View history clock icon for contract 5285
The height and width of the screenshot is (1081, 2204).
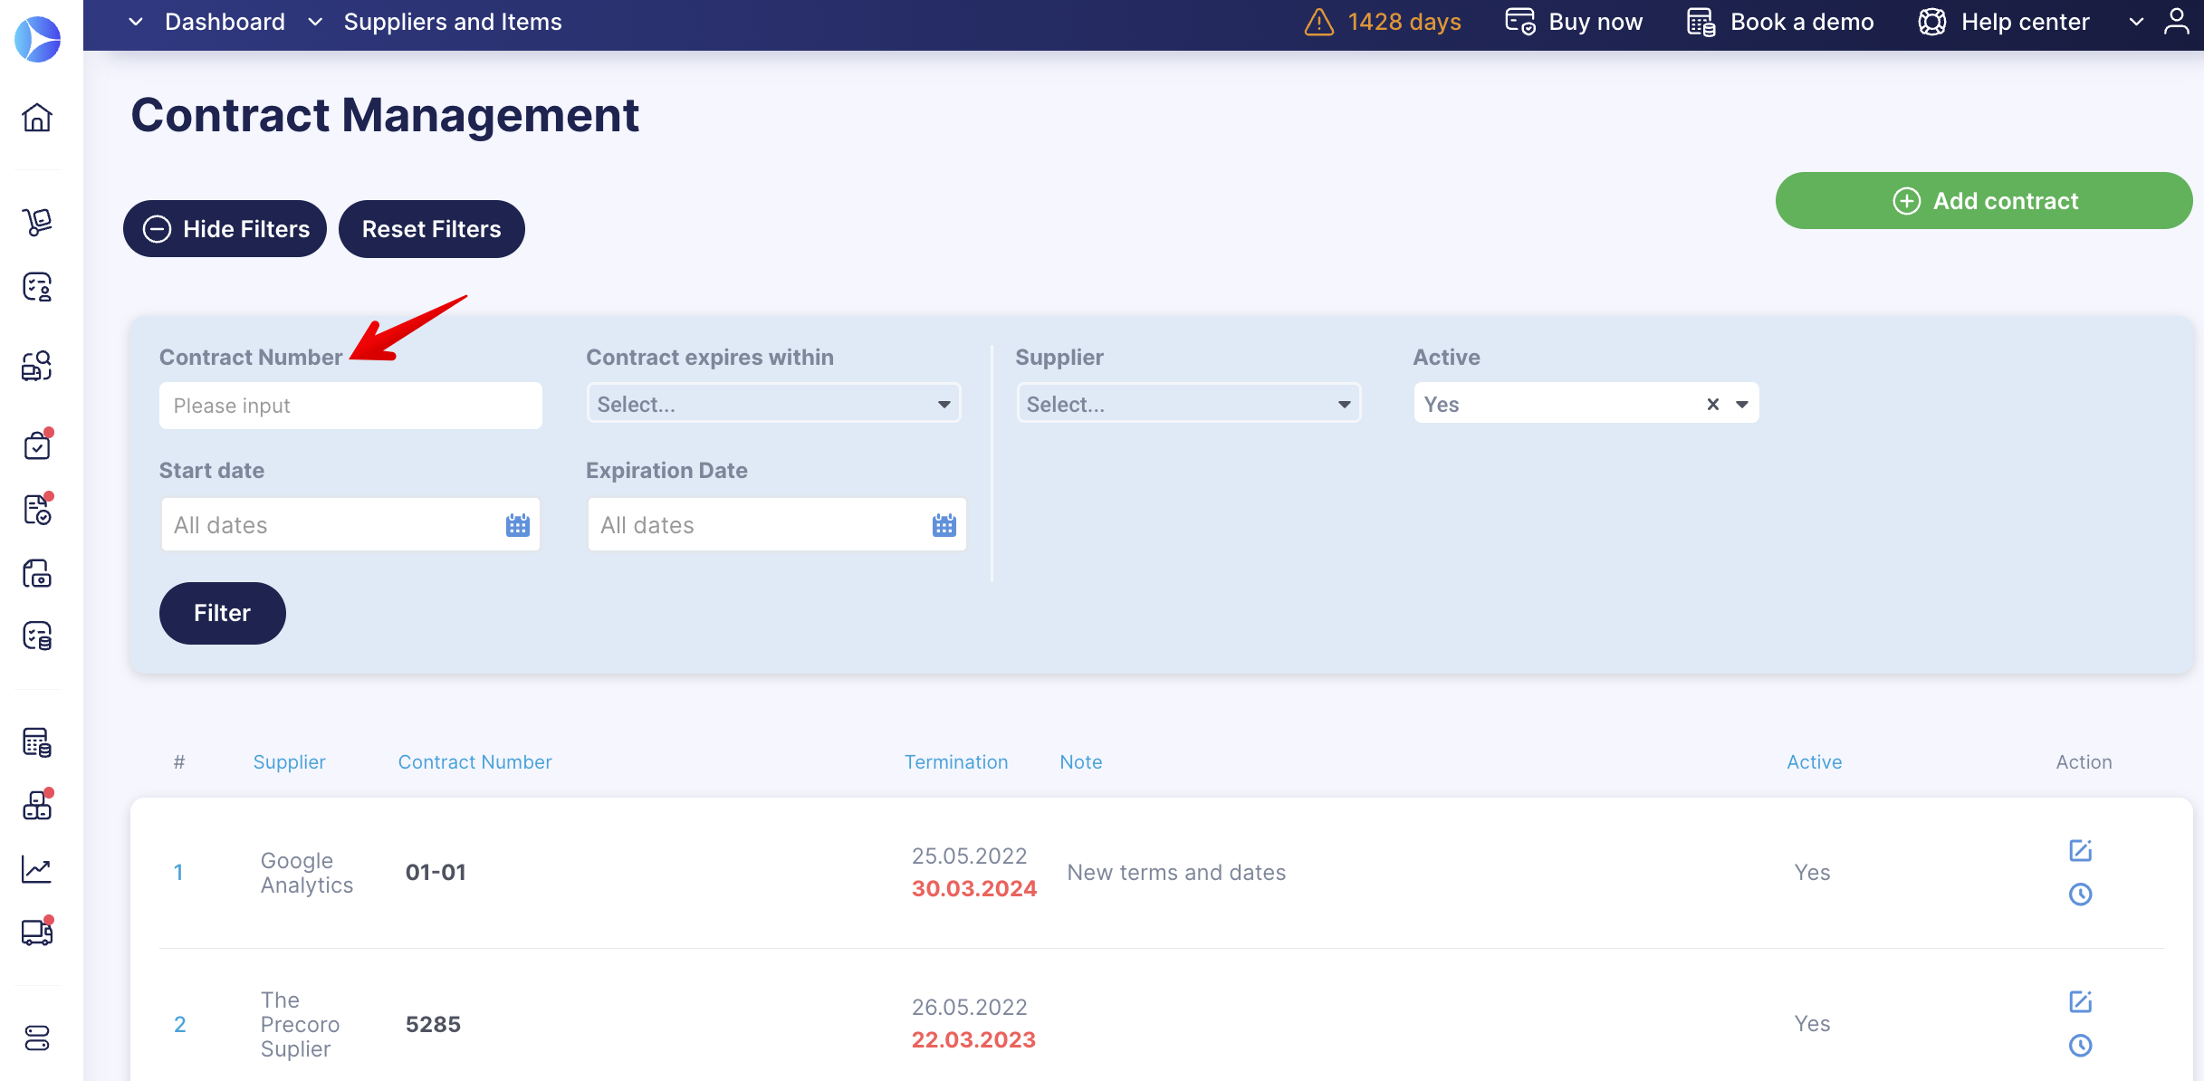(2080, 1046)
